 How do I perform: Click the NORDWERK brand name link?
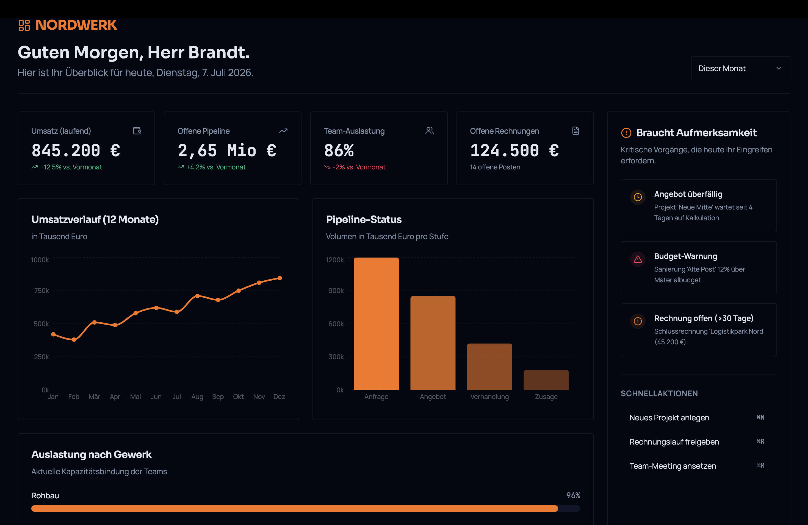tap(76, 25)
